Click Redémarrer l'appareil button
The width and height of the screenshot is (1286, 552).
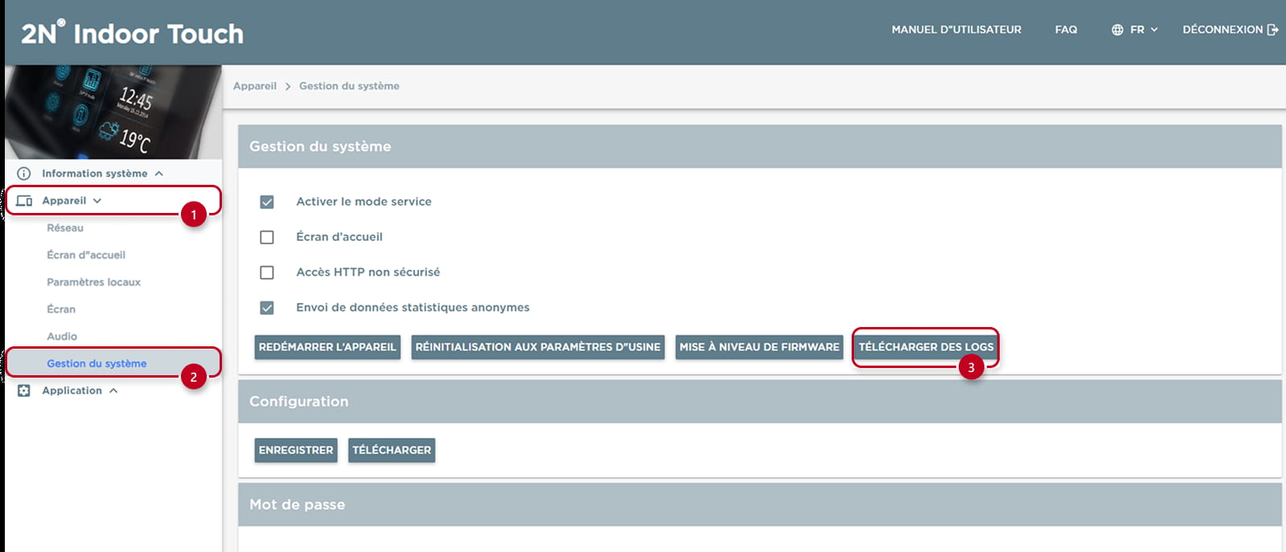click(327, 347)
